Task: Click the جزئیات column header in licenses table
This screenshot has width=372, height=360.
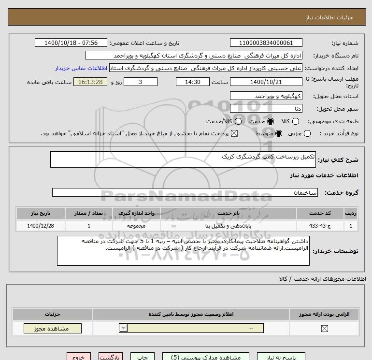Action: point(53,314)
